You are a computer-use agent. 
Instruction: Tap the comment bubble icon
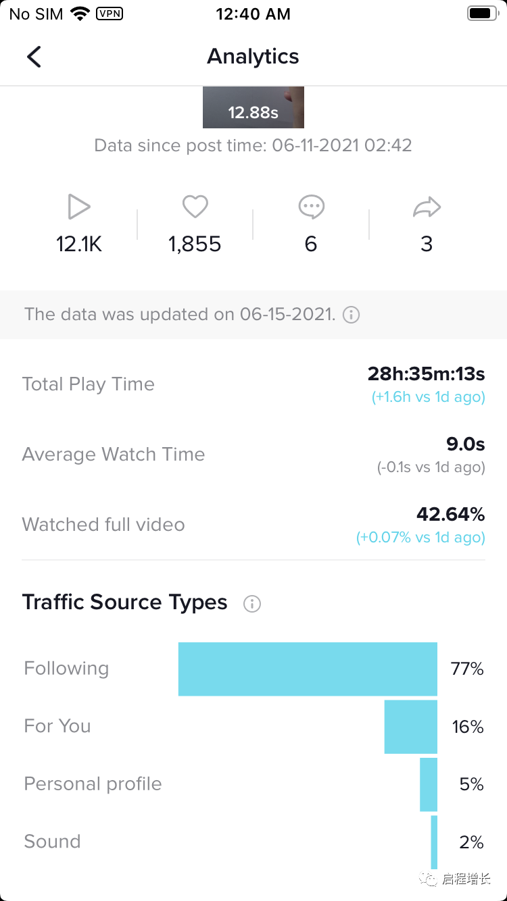tap(311, 207)
